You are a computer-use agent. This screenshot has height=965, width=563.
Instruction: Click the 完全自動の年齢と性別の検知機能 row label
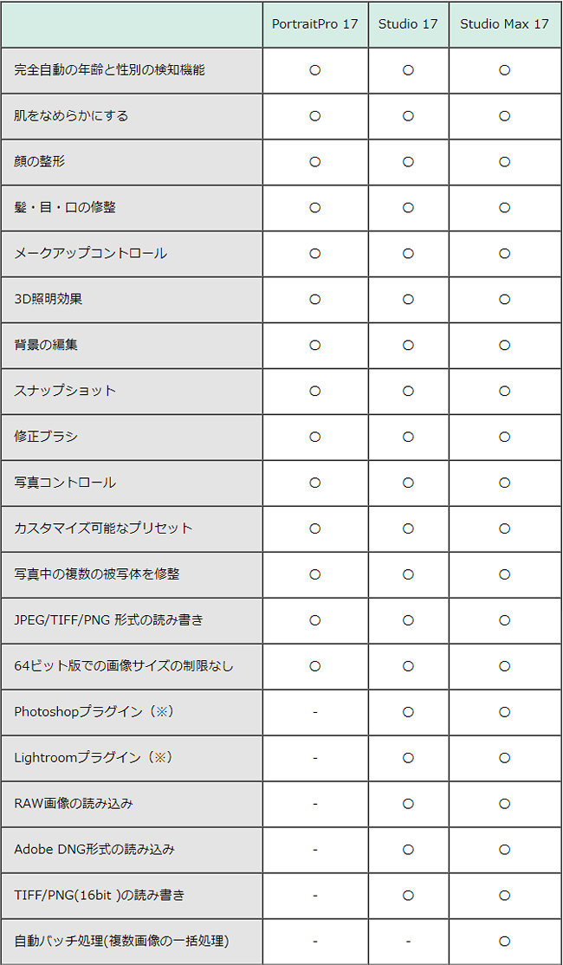click(109, 70)
